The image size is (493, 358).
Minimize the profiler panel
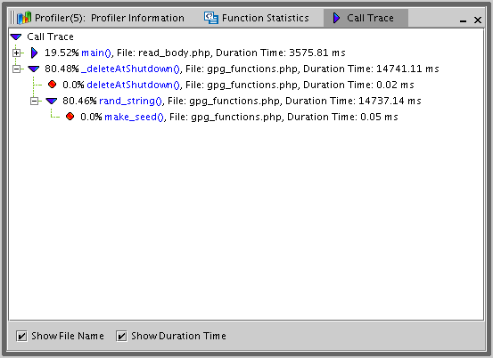(463, 20)
